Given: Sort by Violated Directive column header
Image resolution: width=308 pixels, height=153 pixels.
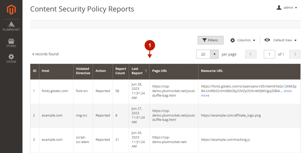Looking at the screenshot, I should tap(83, 71).
